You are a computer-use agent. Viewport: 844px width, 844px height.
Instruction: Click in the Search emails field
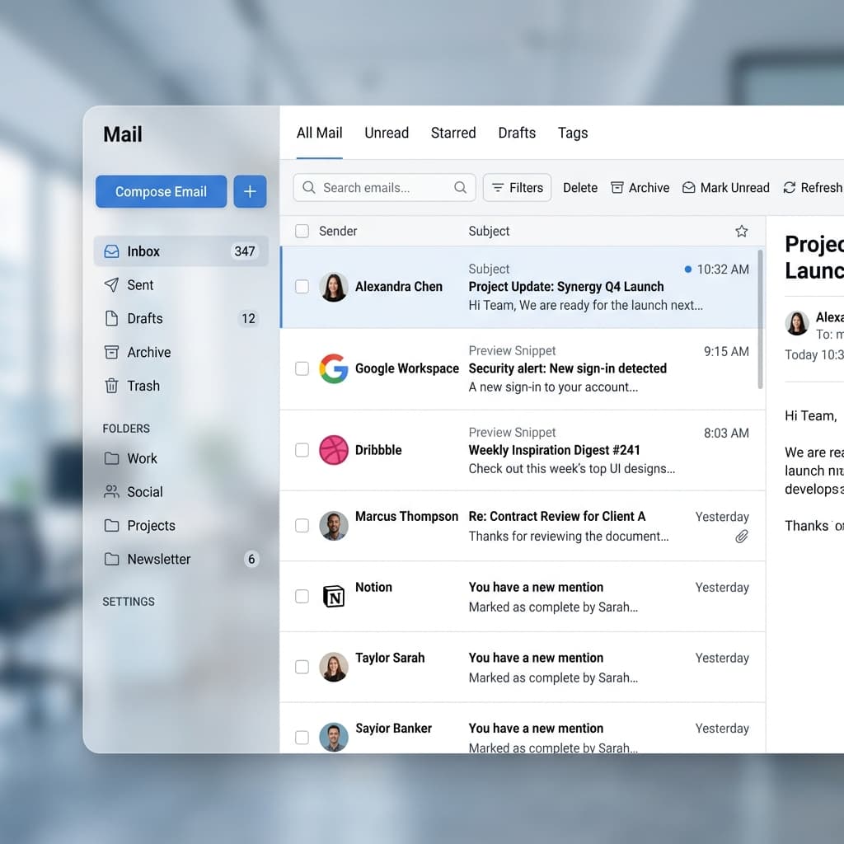point(384,187)
